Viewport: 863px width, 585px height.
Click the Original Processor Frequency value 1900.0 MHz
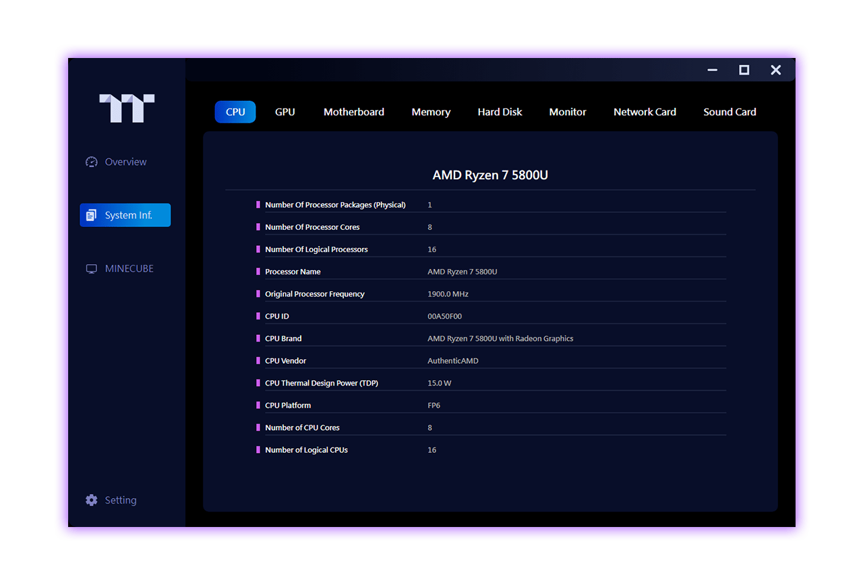[x=448, y=294]
